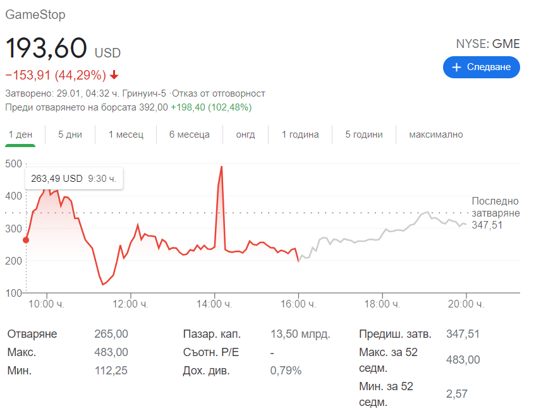Click the red down arrow price indicator
Viewport: 541px width, 411px height.
pyautogui.click(x=114, y=75)
